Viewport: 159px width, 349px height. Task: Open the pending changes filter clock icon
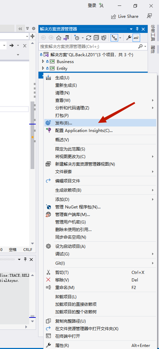pyautogui.click(x=77, y=38)
